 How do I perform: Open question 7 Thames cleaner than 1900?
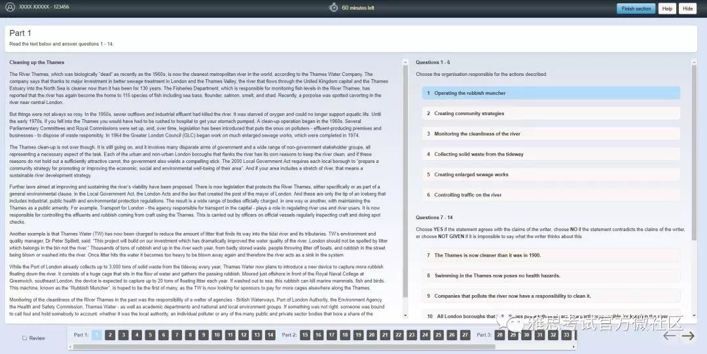click(551, 255)
